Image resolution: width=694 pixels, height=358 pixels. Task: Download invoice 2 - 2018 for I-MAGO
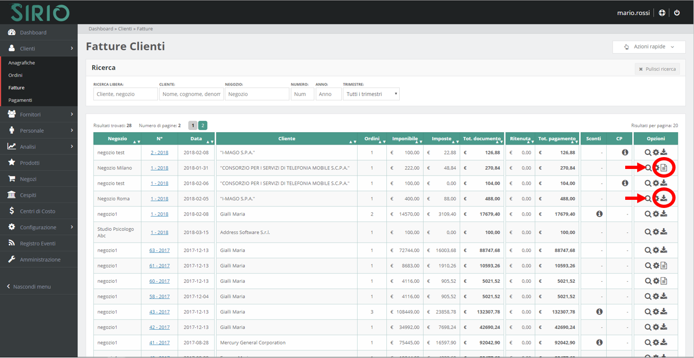click(x=664, y=153)
